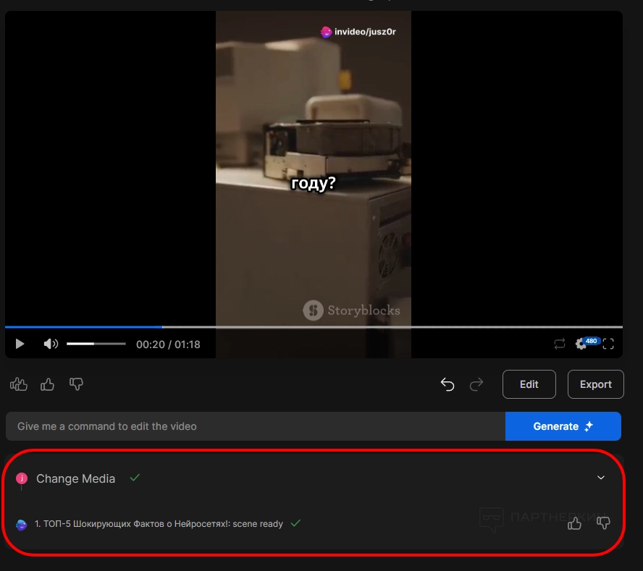Click the double thumbs-up love icon

tap(18, 384)
